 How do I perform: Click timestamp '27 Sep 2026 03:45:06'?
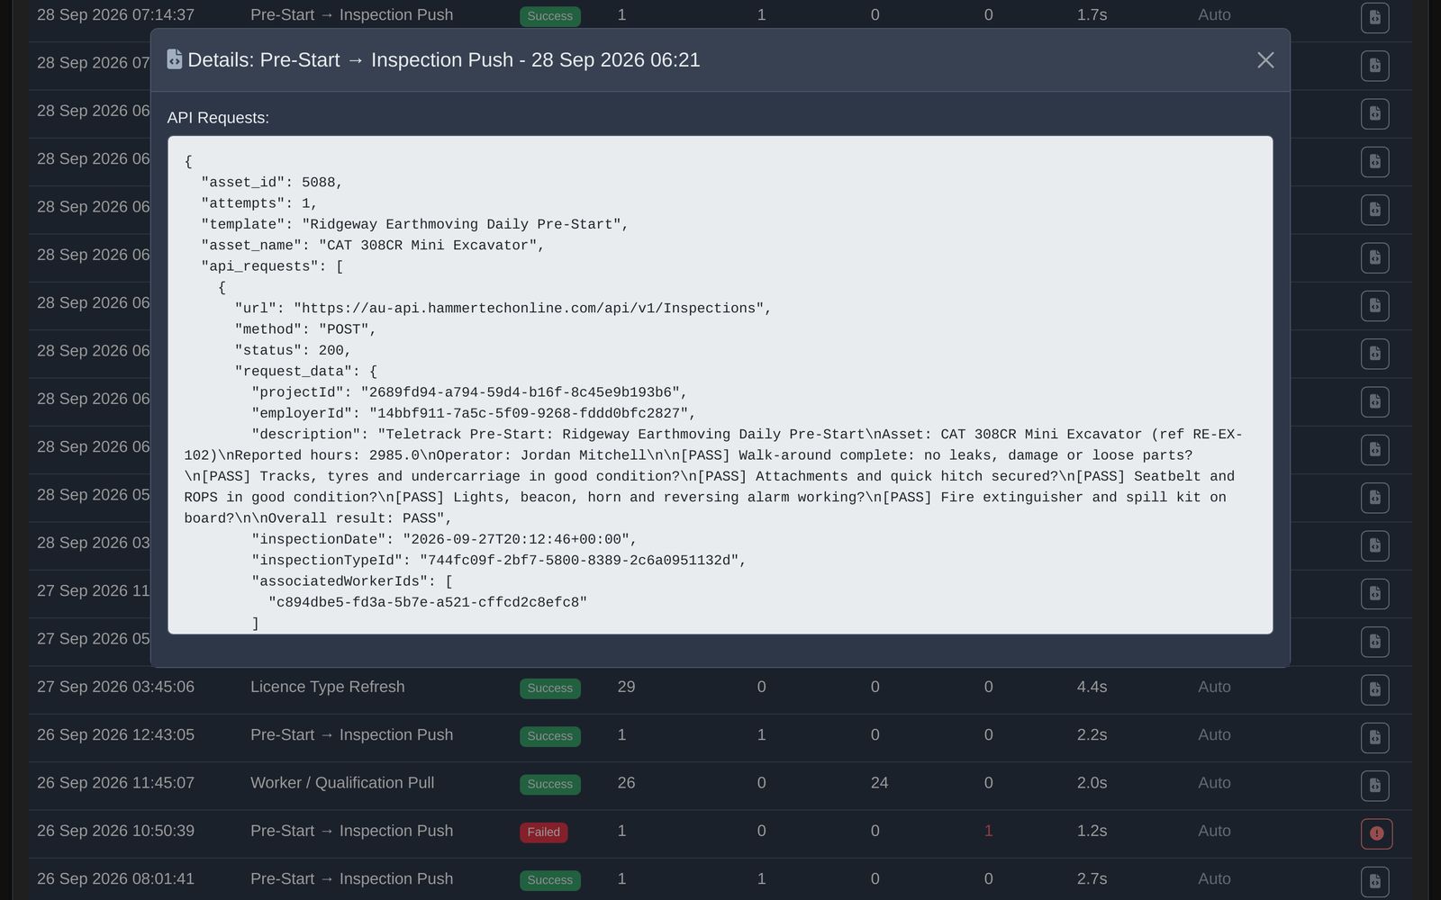coord(115,687)
